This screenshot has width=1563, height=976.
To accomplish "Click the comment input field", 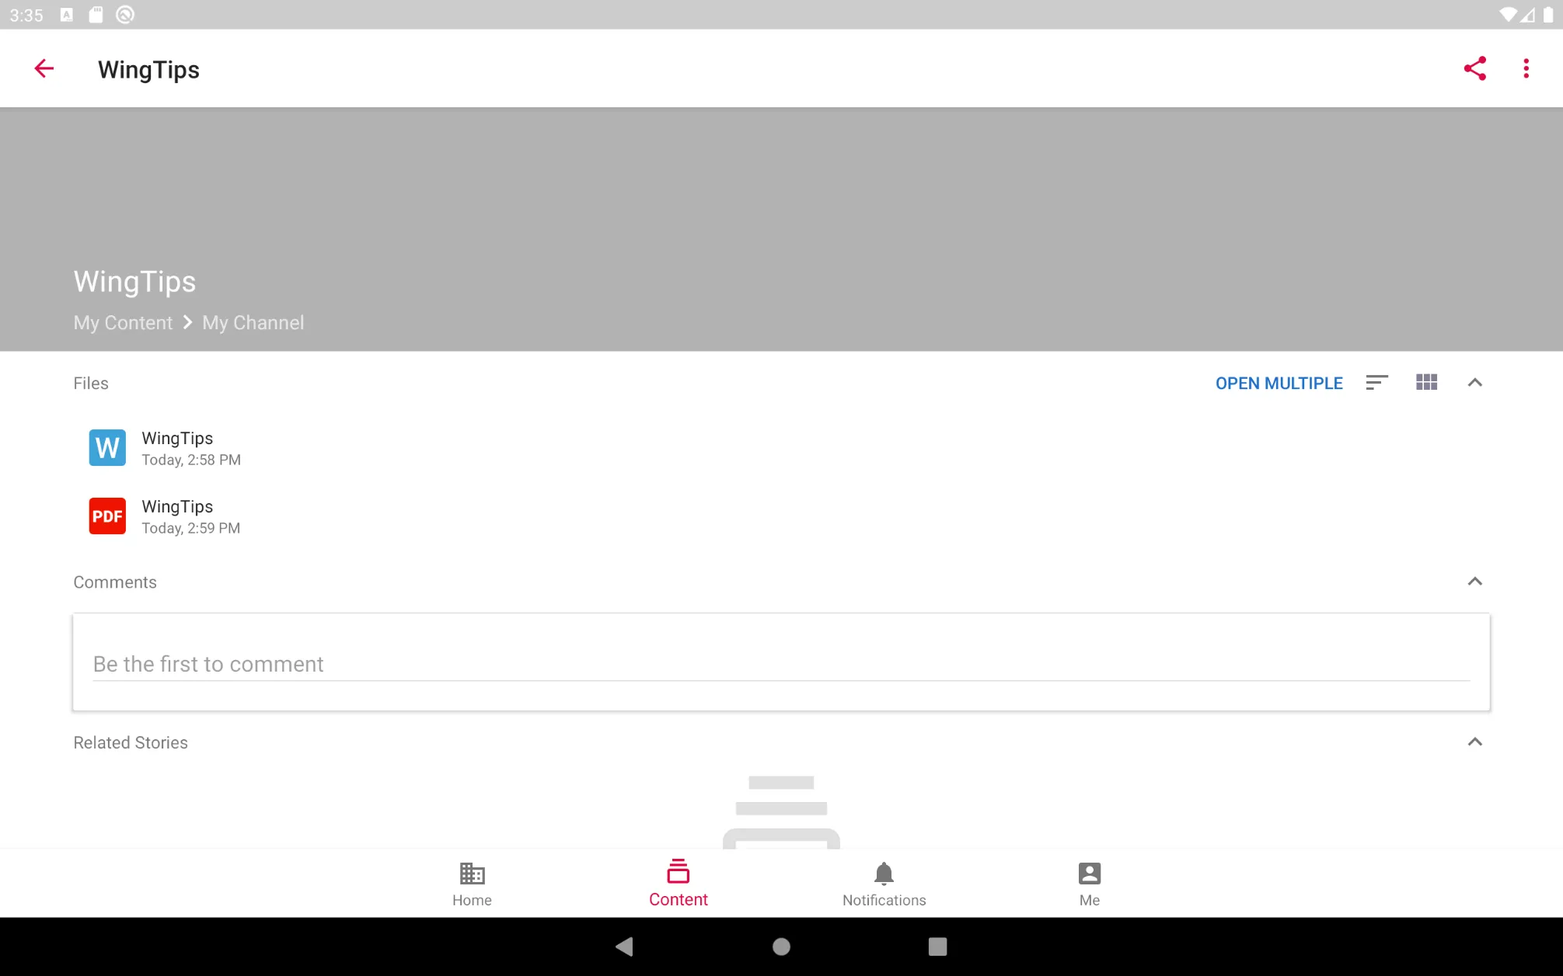I will coord(781,663).
